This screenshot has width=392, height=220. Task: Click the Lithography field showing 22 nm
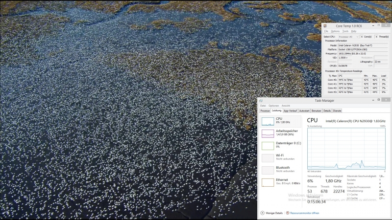(381, 62)
